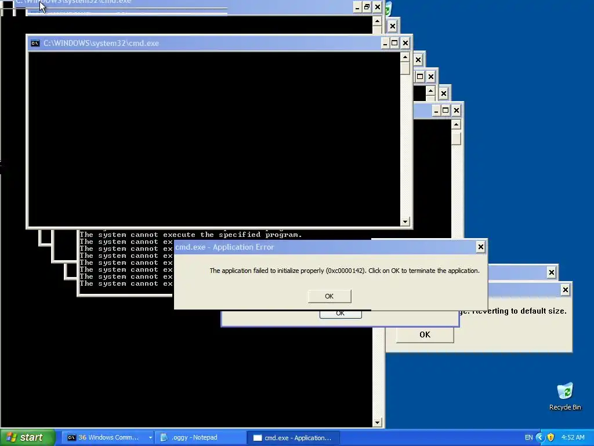Maximize the rightmost background cmd window
594x446 pixels.
(x=445, y=110)
